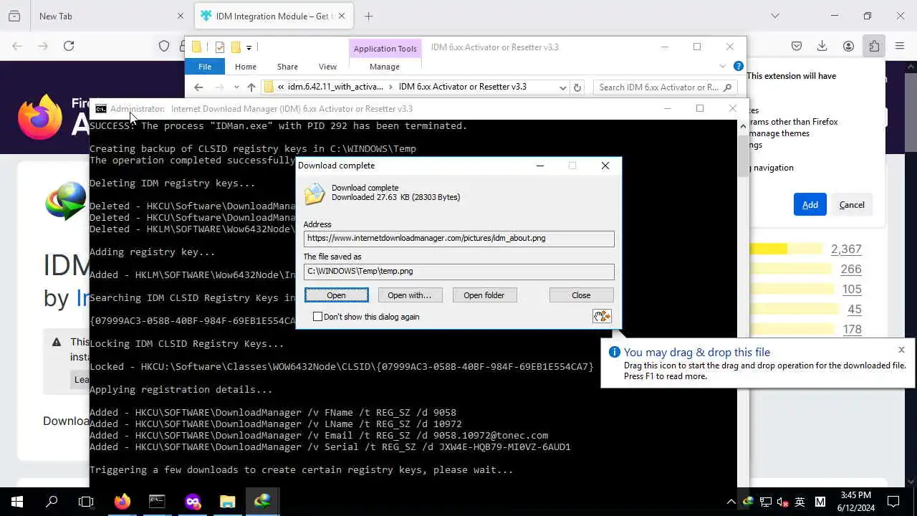
Task: Click the muted volume tray icon
Action: (x=782, y=502)
